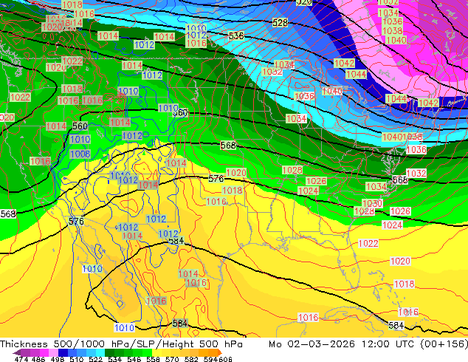Click the dark navy blue legend swatch

pos(63,352)
